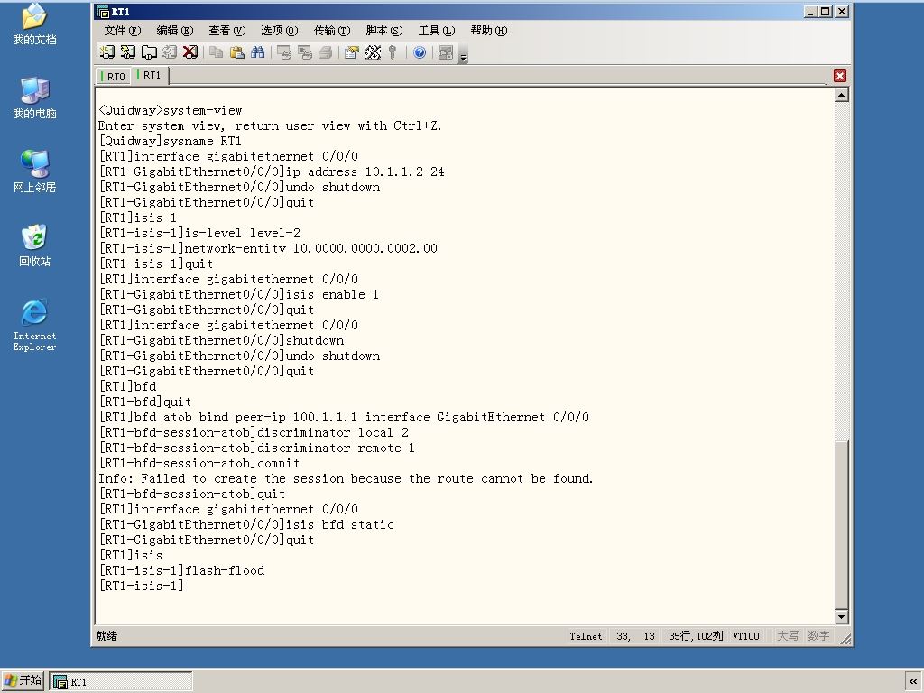Viewport: 924px width, 693px height.
Task: Click the 大写 caps indicator
Action: pos(788,636)
